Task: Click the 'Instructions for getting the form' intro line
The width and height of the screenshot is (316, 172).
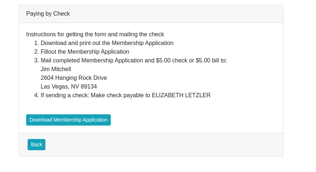Action: coord(95,34)
